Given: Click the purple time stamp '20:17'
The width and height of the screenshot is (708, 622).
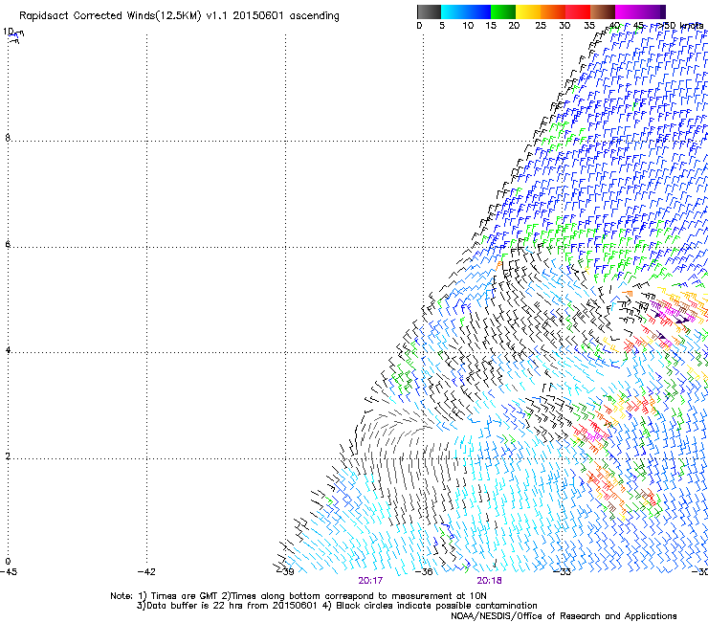Looking at the screenshot, I should (x=370, y=581).
